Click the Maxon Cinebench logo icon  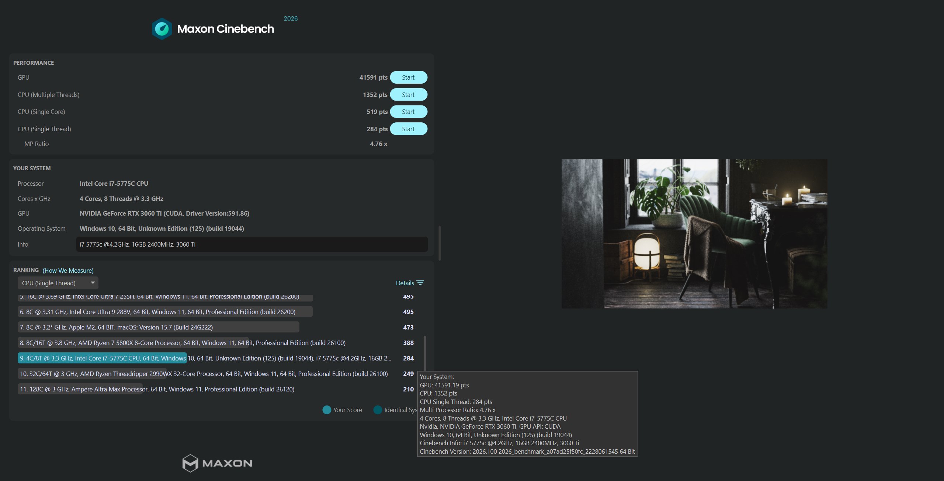coord(162,29)
